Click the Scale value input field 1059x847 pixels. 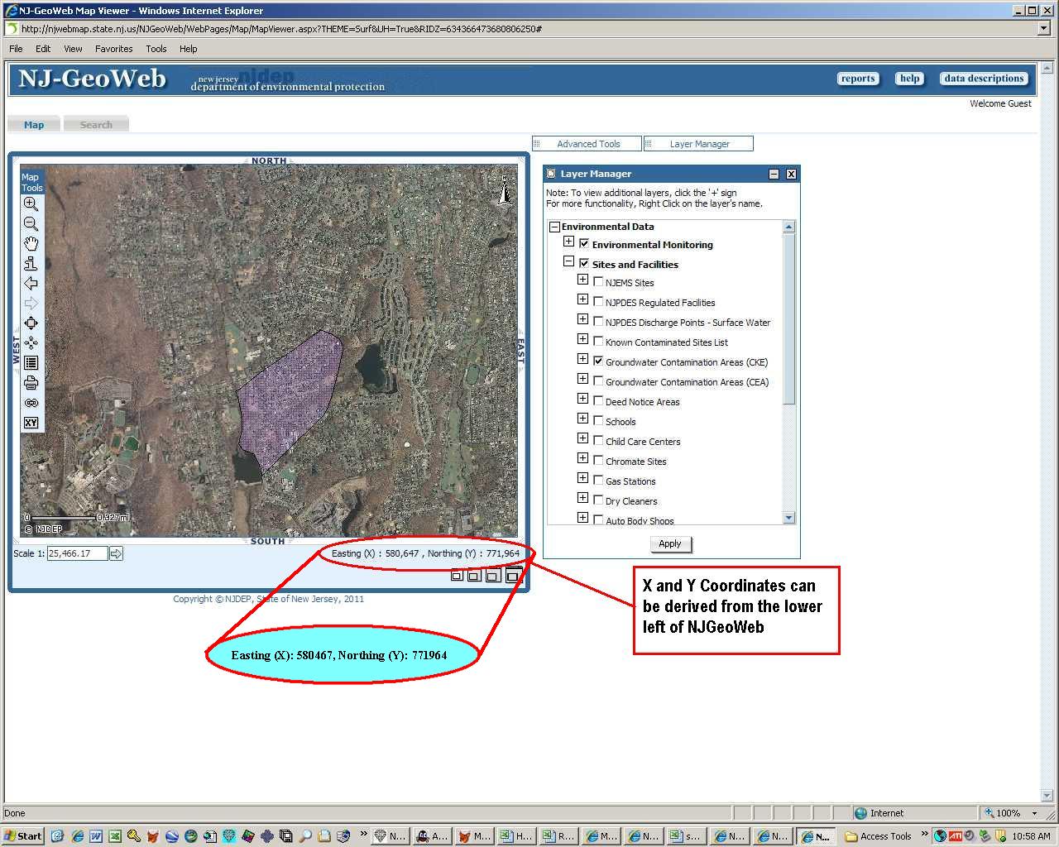coord(78,553)
